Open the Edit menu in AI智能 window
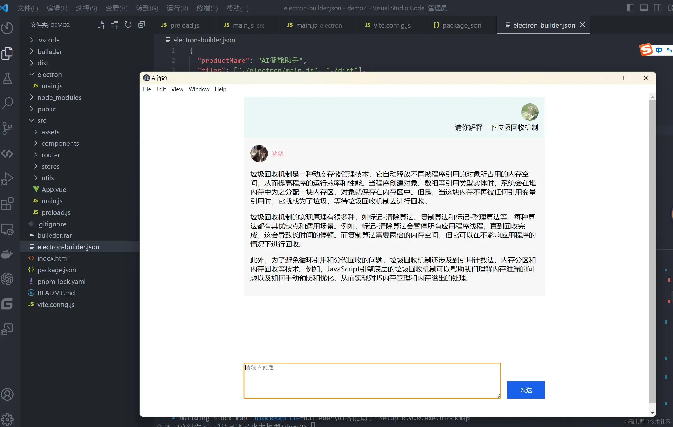The height and width of the screenshot is (427, 673). 161,89
